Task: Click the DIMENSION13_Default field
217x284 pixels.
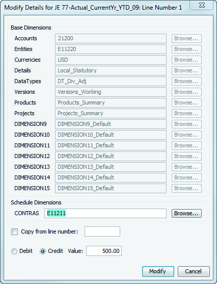Action: pos(111,167)
